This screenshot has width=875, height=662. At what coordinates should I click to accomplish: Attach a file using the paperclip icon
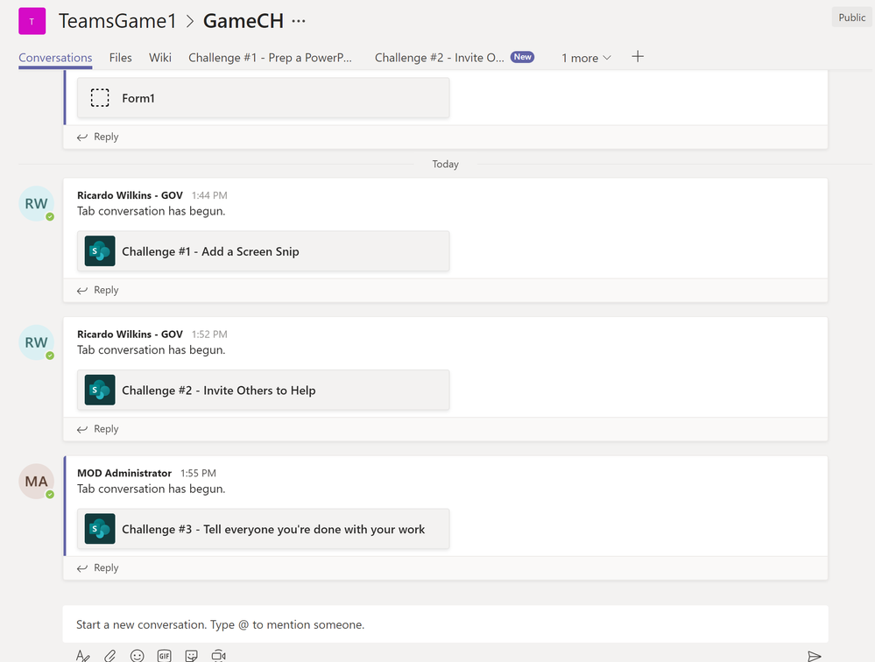click(110, 656)
